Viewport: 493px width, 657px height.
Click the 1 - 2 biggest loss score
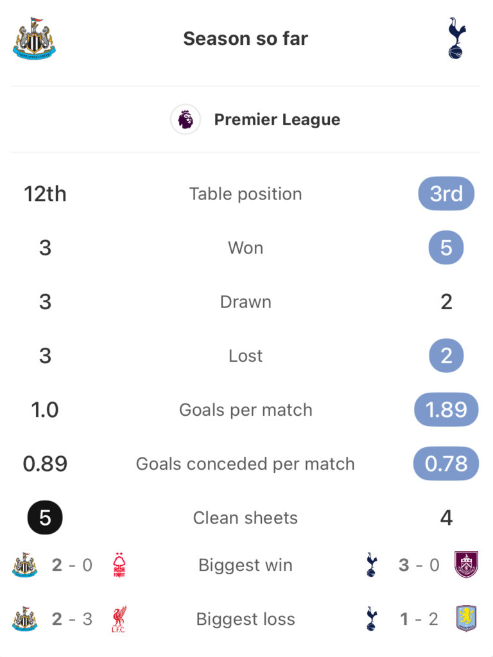419,619
